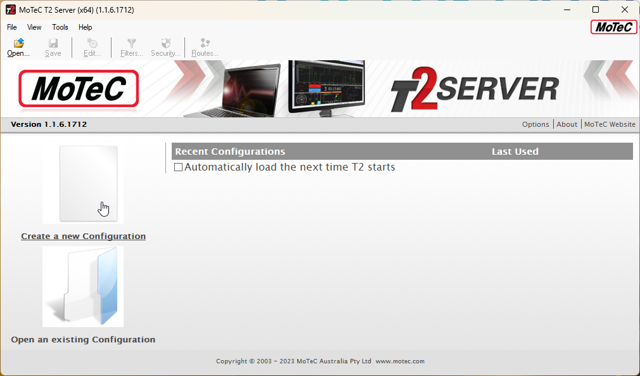Click the Recent Configurations column header
This screenshot has width=640, height=376.
(x=230, y=152)
